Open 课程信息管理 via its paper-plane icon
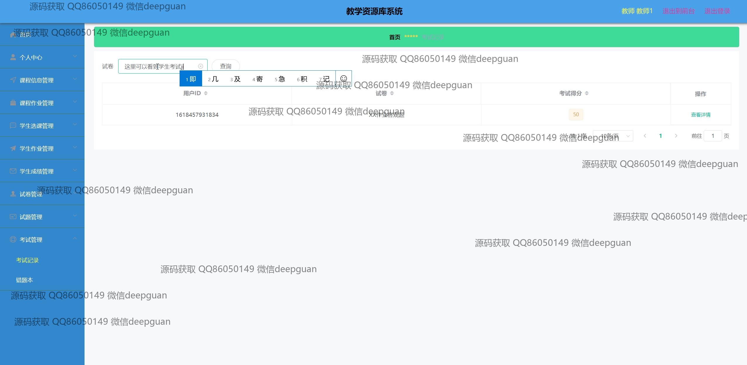The image size is (747, 365). (13, 80)
